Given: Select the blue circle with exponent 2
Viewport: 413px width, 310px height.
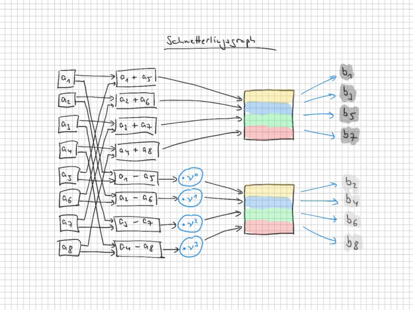Looking at the screenshot, I should (190, 223).
